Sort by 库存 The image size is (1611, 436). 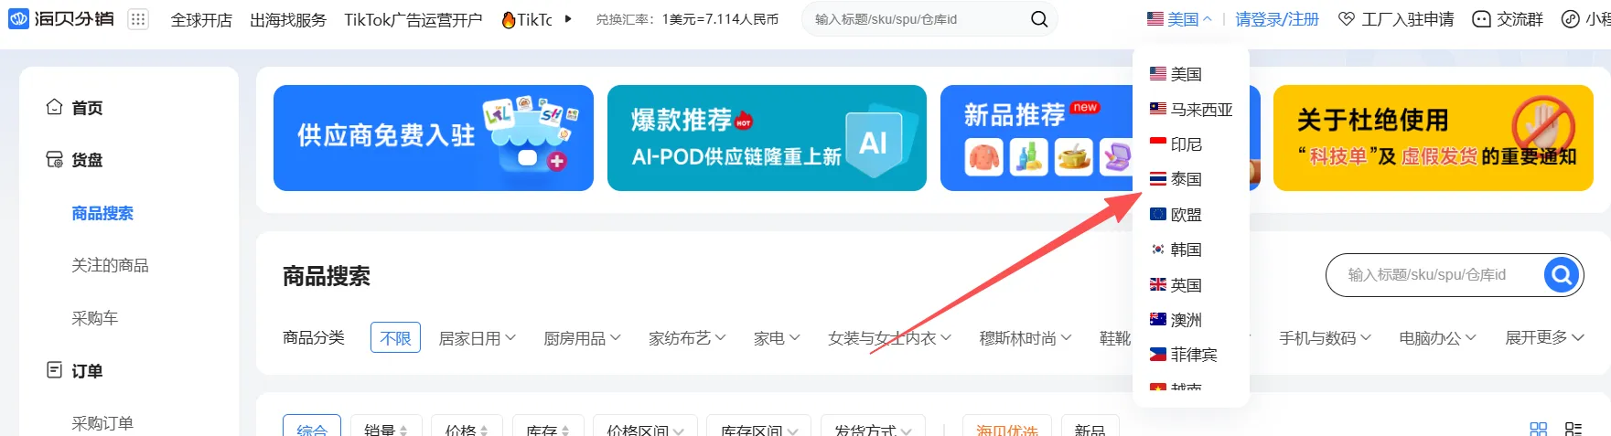click(x=547, y=427)
